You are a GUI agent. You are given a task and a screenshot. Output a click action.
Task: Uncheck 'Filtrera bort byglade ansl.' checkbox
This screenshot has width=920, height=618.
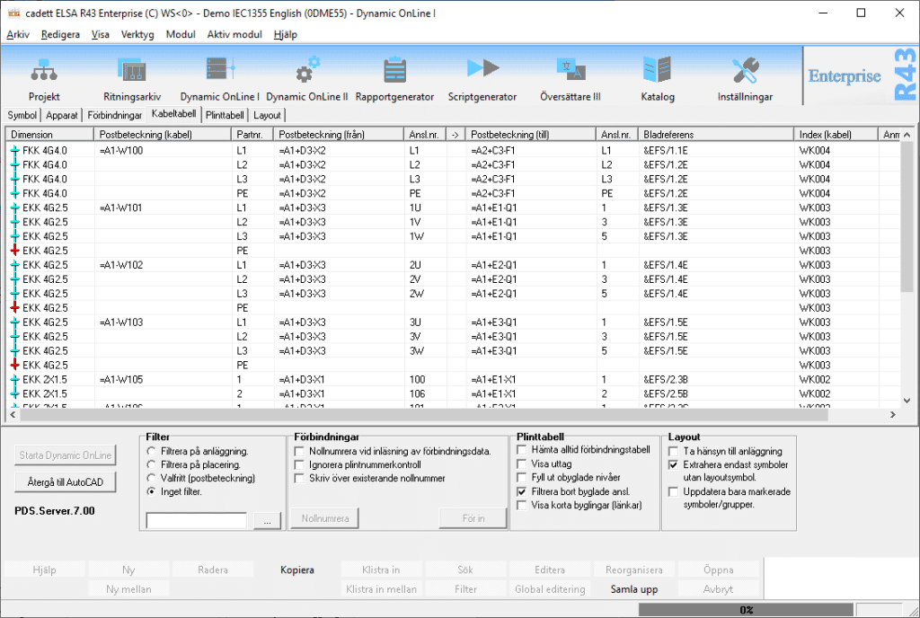(x=523, y=492)
